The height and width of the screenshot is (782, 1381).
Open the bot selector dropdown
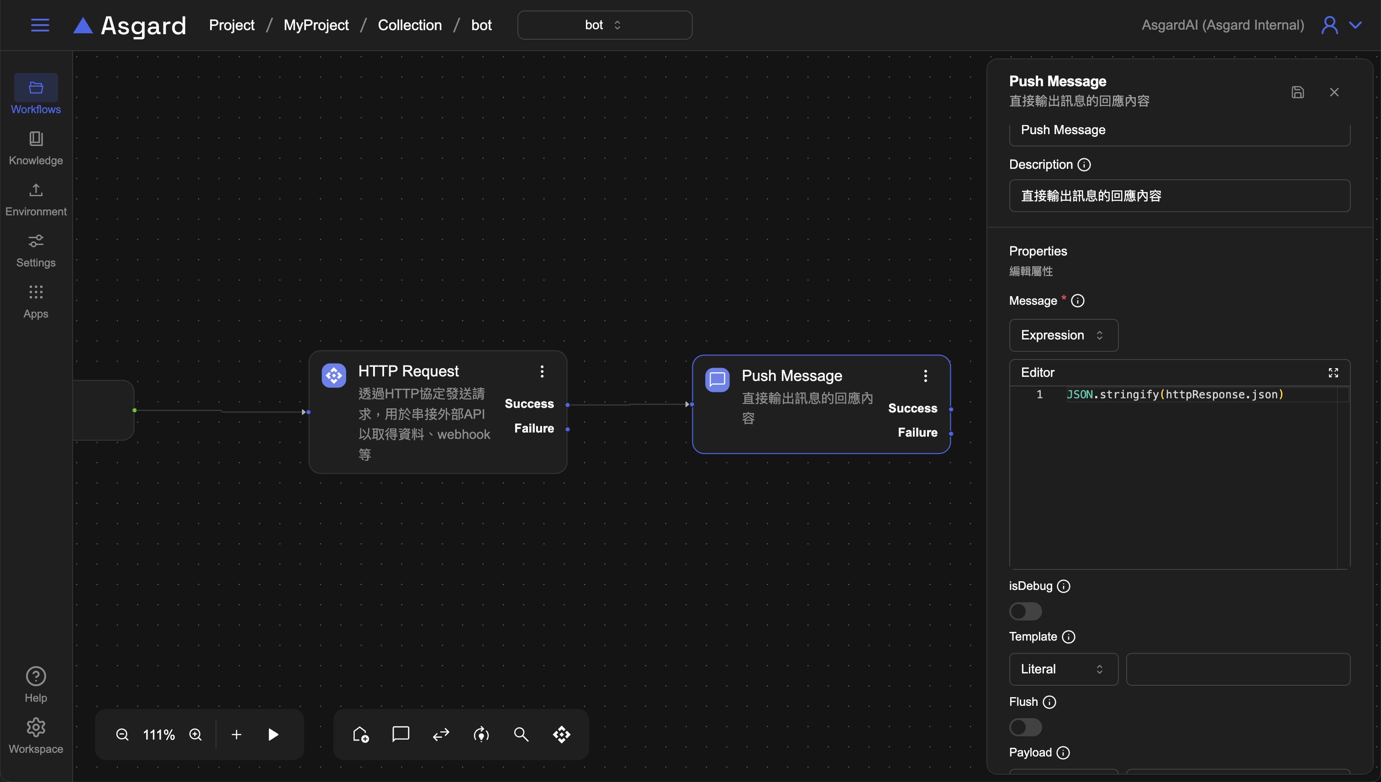[604, 25]
